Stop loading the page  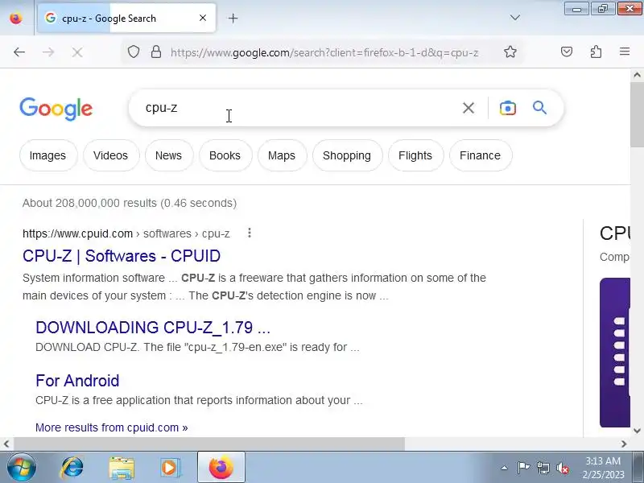point(77,52)
